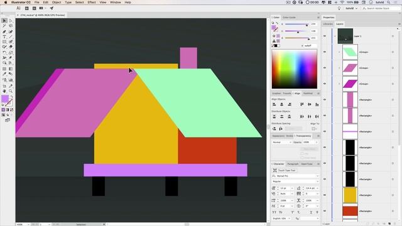Click the Search Adobe Stock field

click(381, 8)
